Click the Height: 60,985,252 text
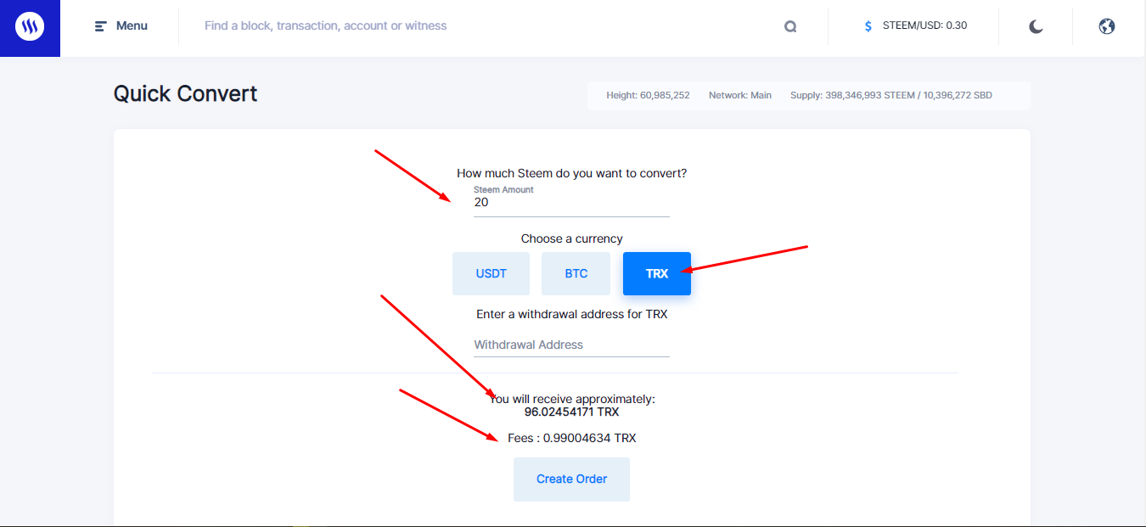 tap(648, 95)
